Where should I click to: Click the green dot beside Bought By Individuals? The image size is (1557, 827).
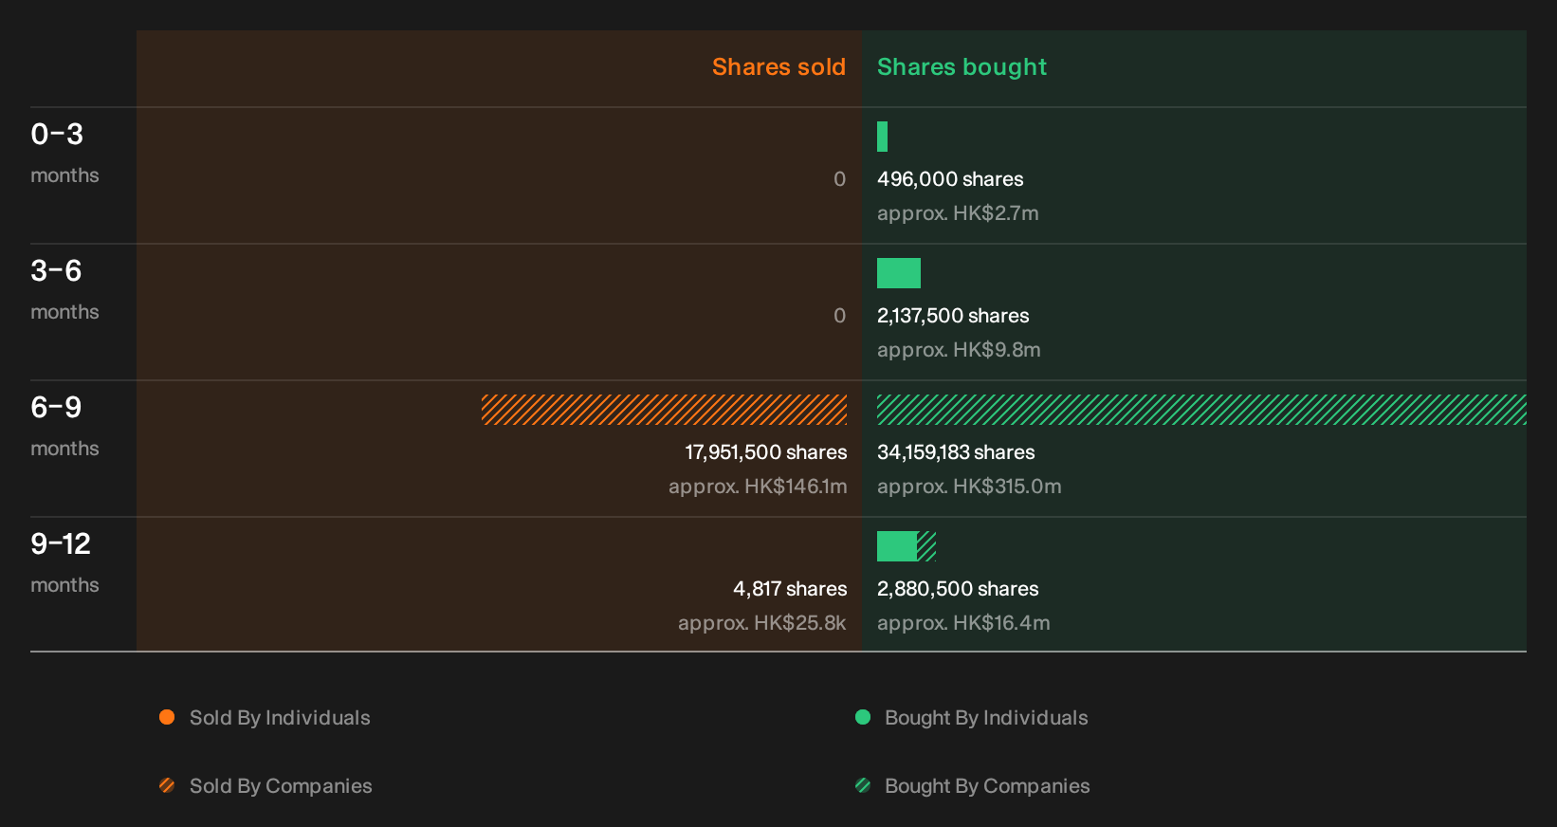click(x=863, y=717)
